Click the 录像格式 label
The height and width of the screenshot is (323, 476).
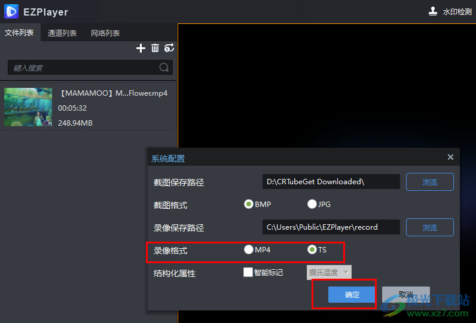[170, 251]
